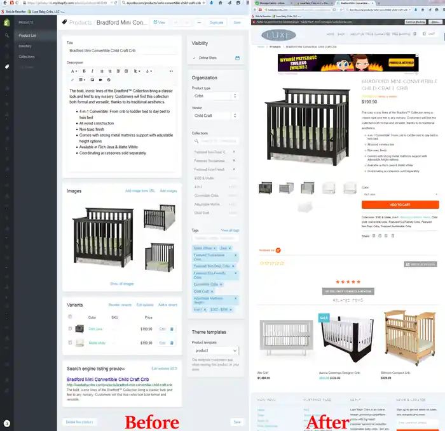
Task: Tick the Matte White variant checkbox
Action: (70, 343)
